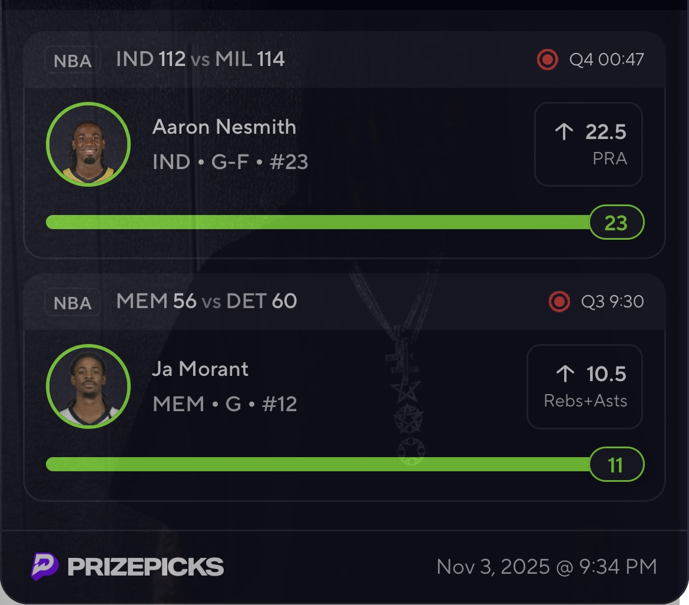Click Aaron Nesmith's green progress bar
The image size is (689, 605).
click(318, 222)
